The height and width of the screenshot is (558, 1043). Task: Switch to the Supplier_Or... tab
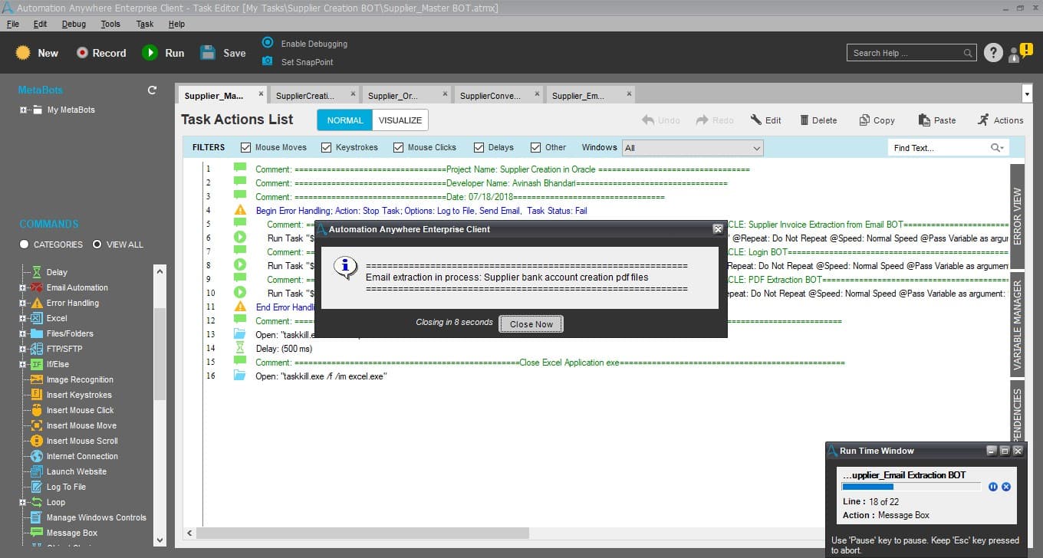tap(405, 95)
